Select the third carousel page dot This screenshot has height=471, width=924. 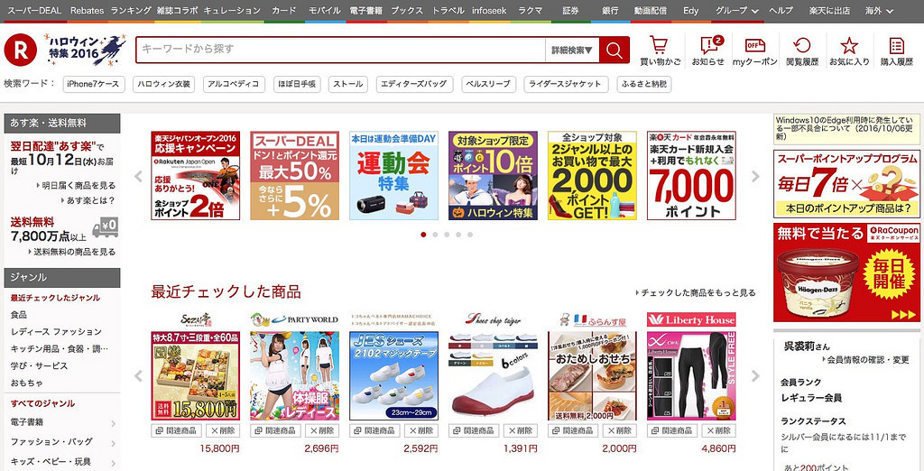(x=447, y=235)
